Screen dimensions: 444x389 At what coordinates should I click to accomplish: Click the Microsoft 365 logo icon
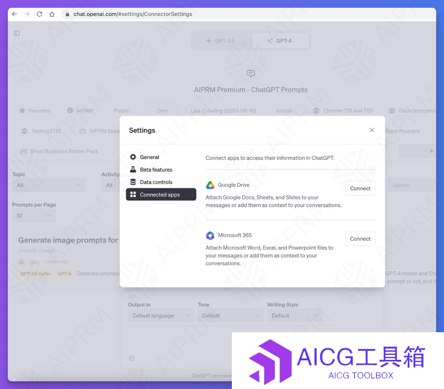210,236
